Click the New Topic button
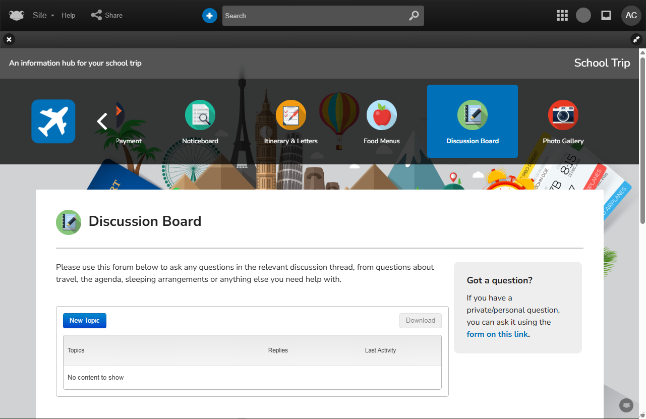Image resolution: width=646 pixels, height=419 pixels. coord(85,321)
